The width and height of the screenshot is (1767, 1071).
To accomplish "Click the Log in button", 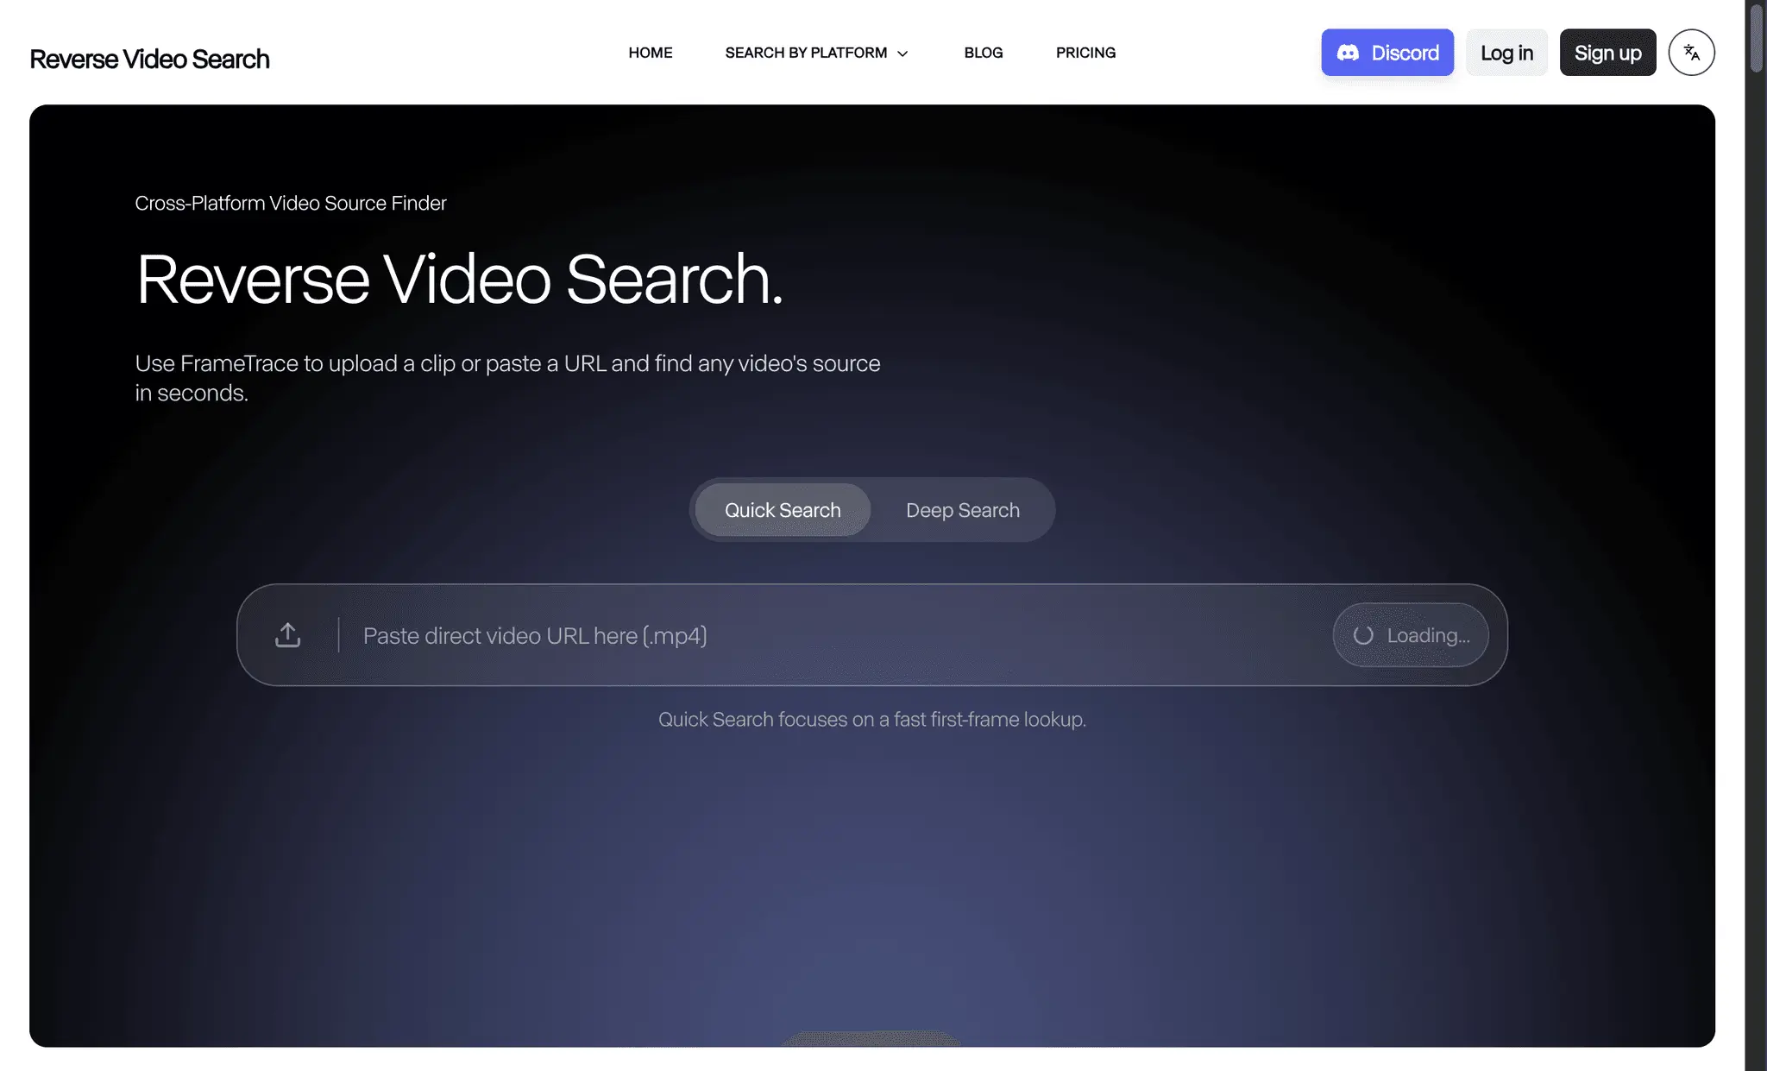I will (x=1506, y=53).
